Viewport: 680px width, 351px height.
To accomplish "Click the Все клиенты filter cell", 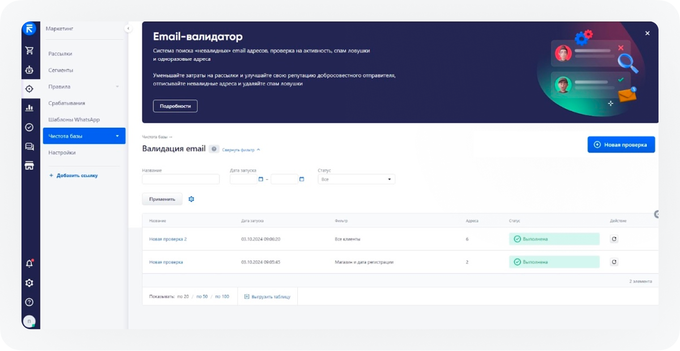I will (x=348, y=239).
